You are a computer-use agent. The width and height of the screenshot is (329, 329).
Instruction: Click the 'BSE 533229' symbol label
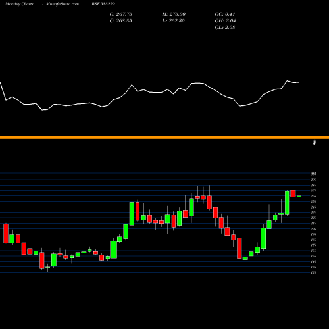tap(103, 4)
